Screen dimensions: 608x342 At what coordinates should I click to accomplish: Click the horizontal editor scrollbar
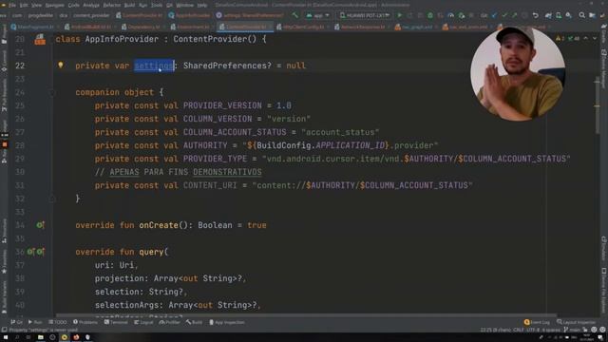(306, 315)
